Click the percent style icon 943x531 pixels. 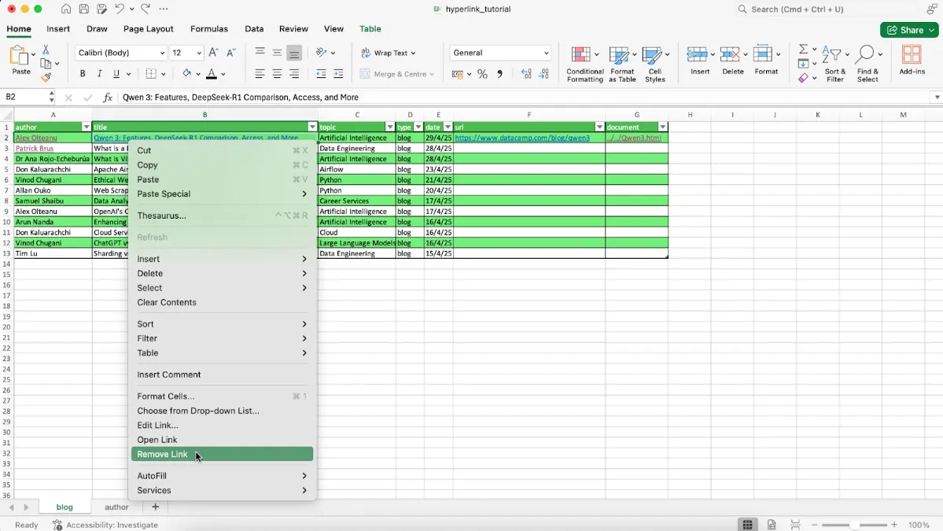482,74
